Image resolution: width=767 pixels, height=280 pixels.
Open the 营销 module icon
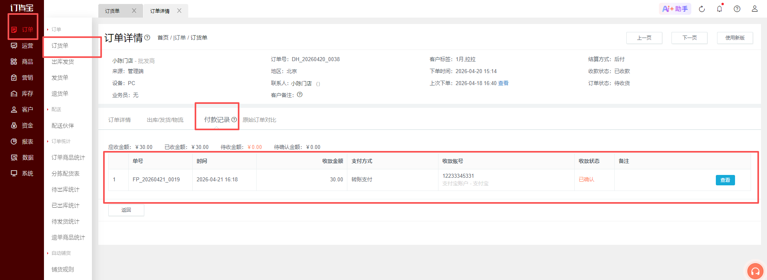[14, 77]
